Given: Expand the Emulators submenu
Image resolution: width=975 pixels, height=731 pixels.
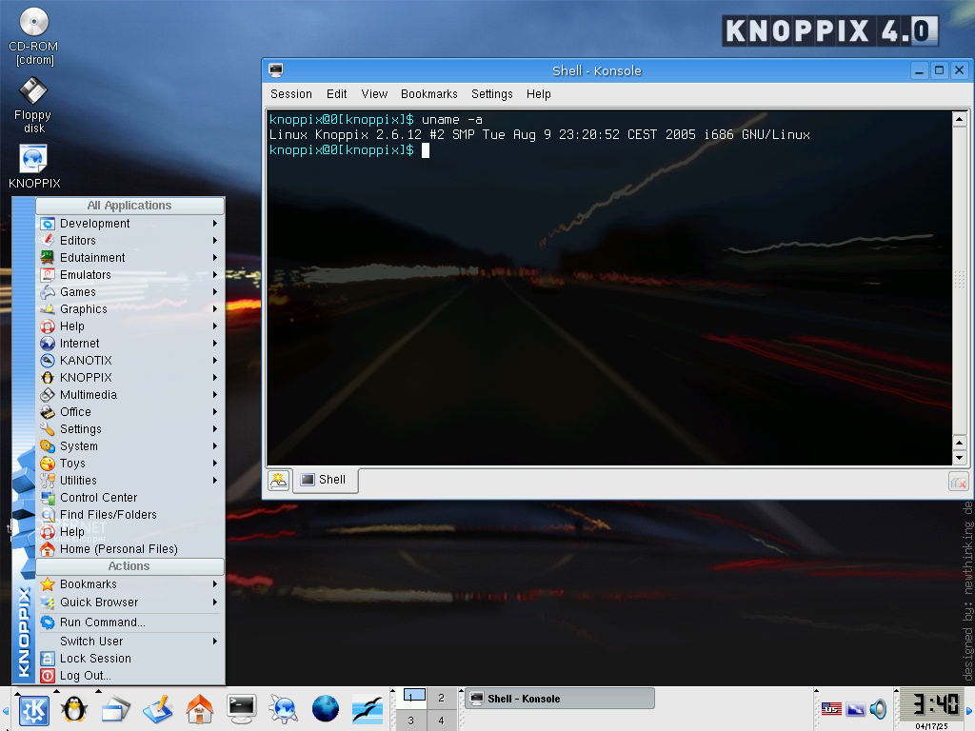Looking at the screenshot, I should pyautogui.click(x=130, y=275).
